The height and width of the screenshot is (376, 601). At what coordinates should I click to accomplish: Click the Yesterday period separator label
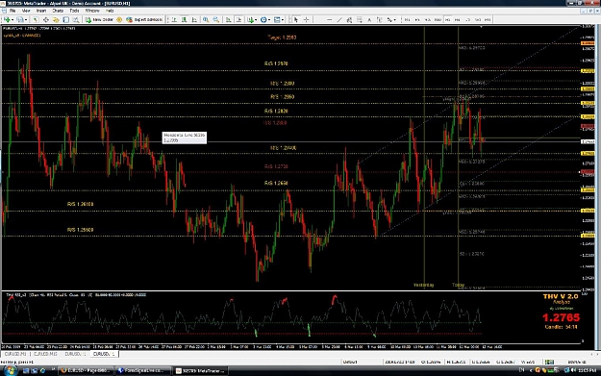(423, 285)
